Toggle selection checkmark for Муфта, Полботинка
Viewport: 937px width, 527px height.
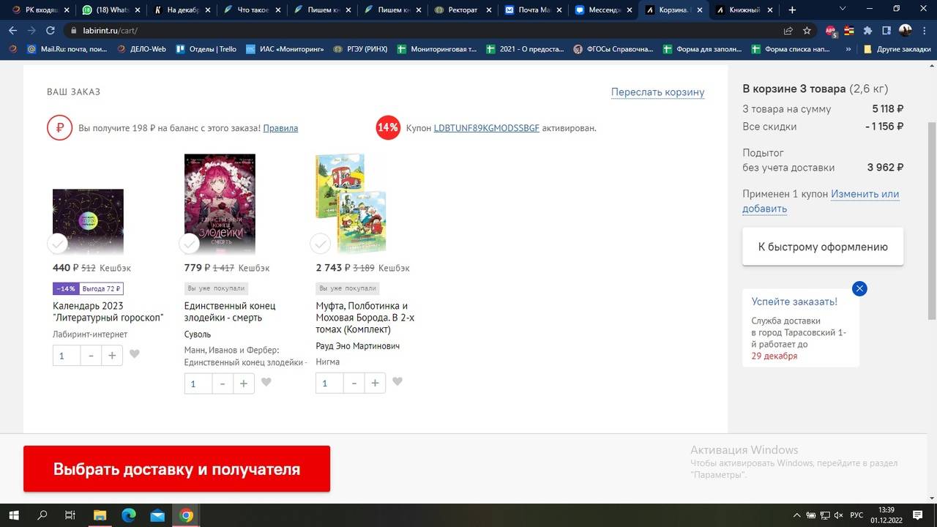[320, 244]
